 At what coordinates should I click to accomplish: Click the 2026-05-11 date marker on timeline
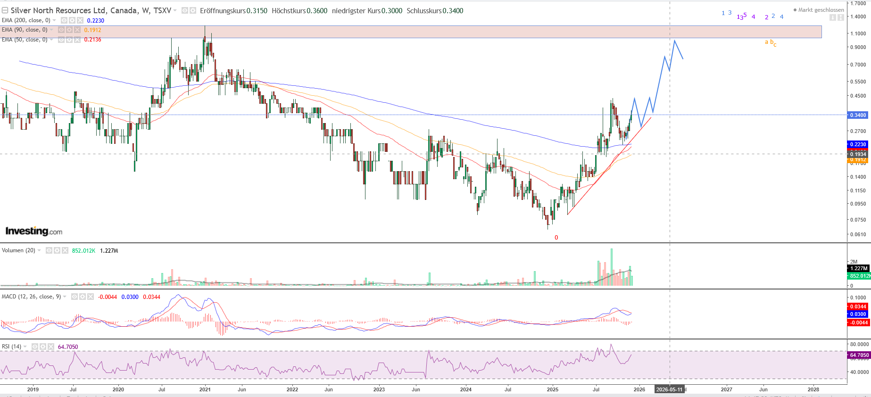669,389
